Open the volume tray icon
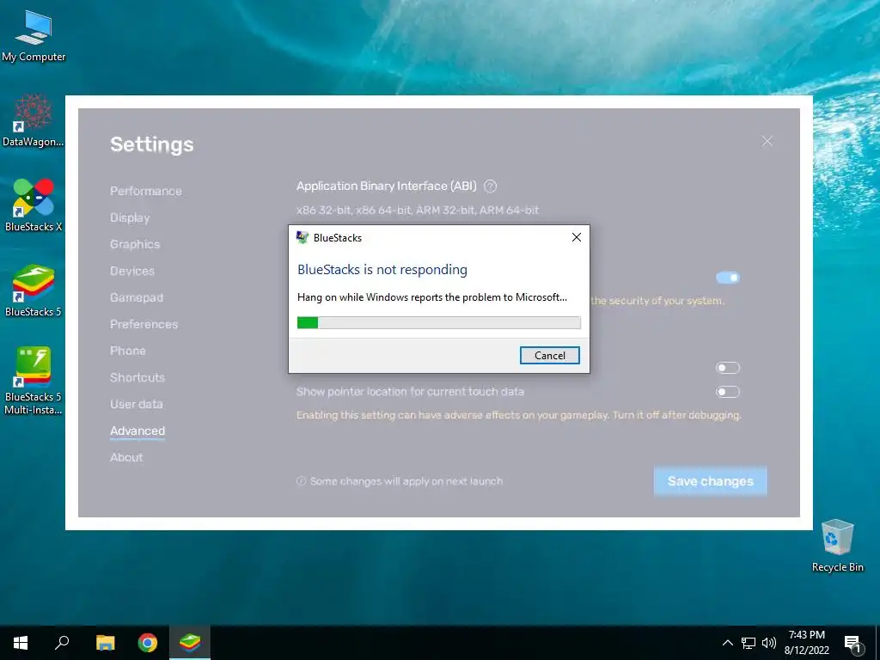880x660 pixels. pyautogui.click(x=769, y=643)
